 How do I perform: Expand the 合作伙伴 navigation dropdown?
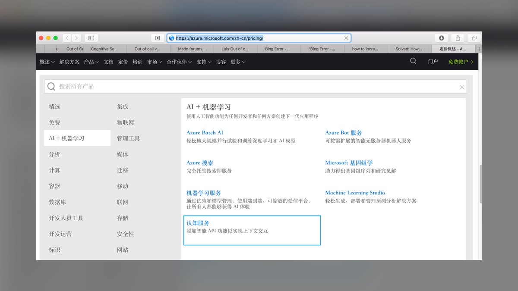click(x=180, y=62)
